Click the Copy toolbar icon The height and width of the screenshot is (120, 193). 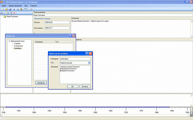point(18,9)
